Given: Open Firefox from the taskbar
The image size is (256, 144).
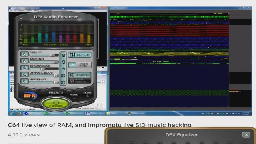Looking at the screenshot, I should pos(19,113).
